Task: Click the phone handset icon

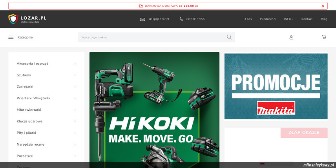Action: (x=181, y=19)
